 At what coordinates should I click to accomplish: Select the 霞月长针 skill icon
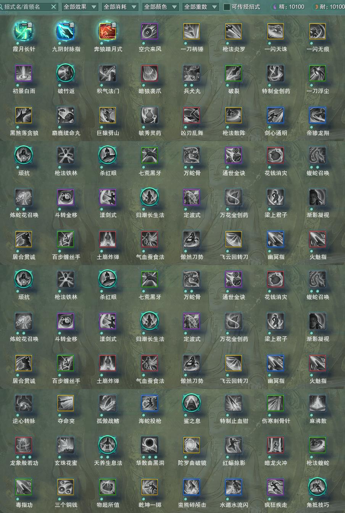click(24, 31)
